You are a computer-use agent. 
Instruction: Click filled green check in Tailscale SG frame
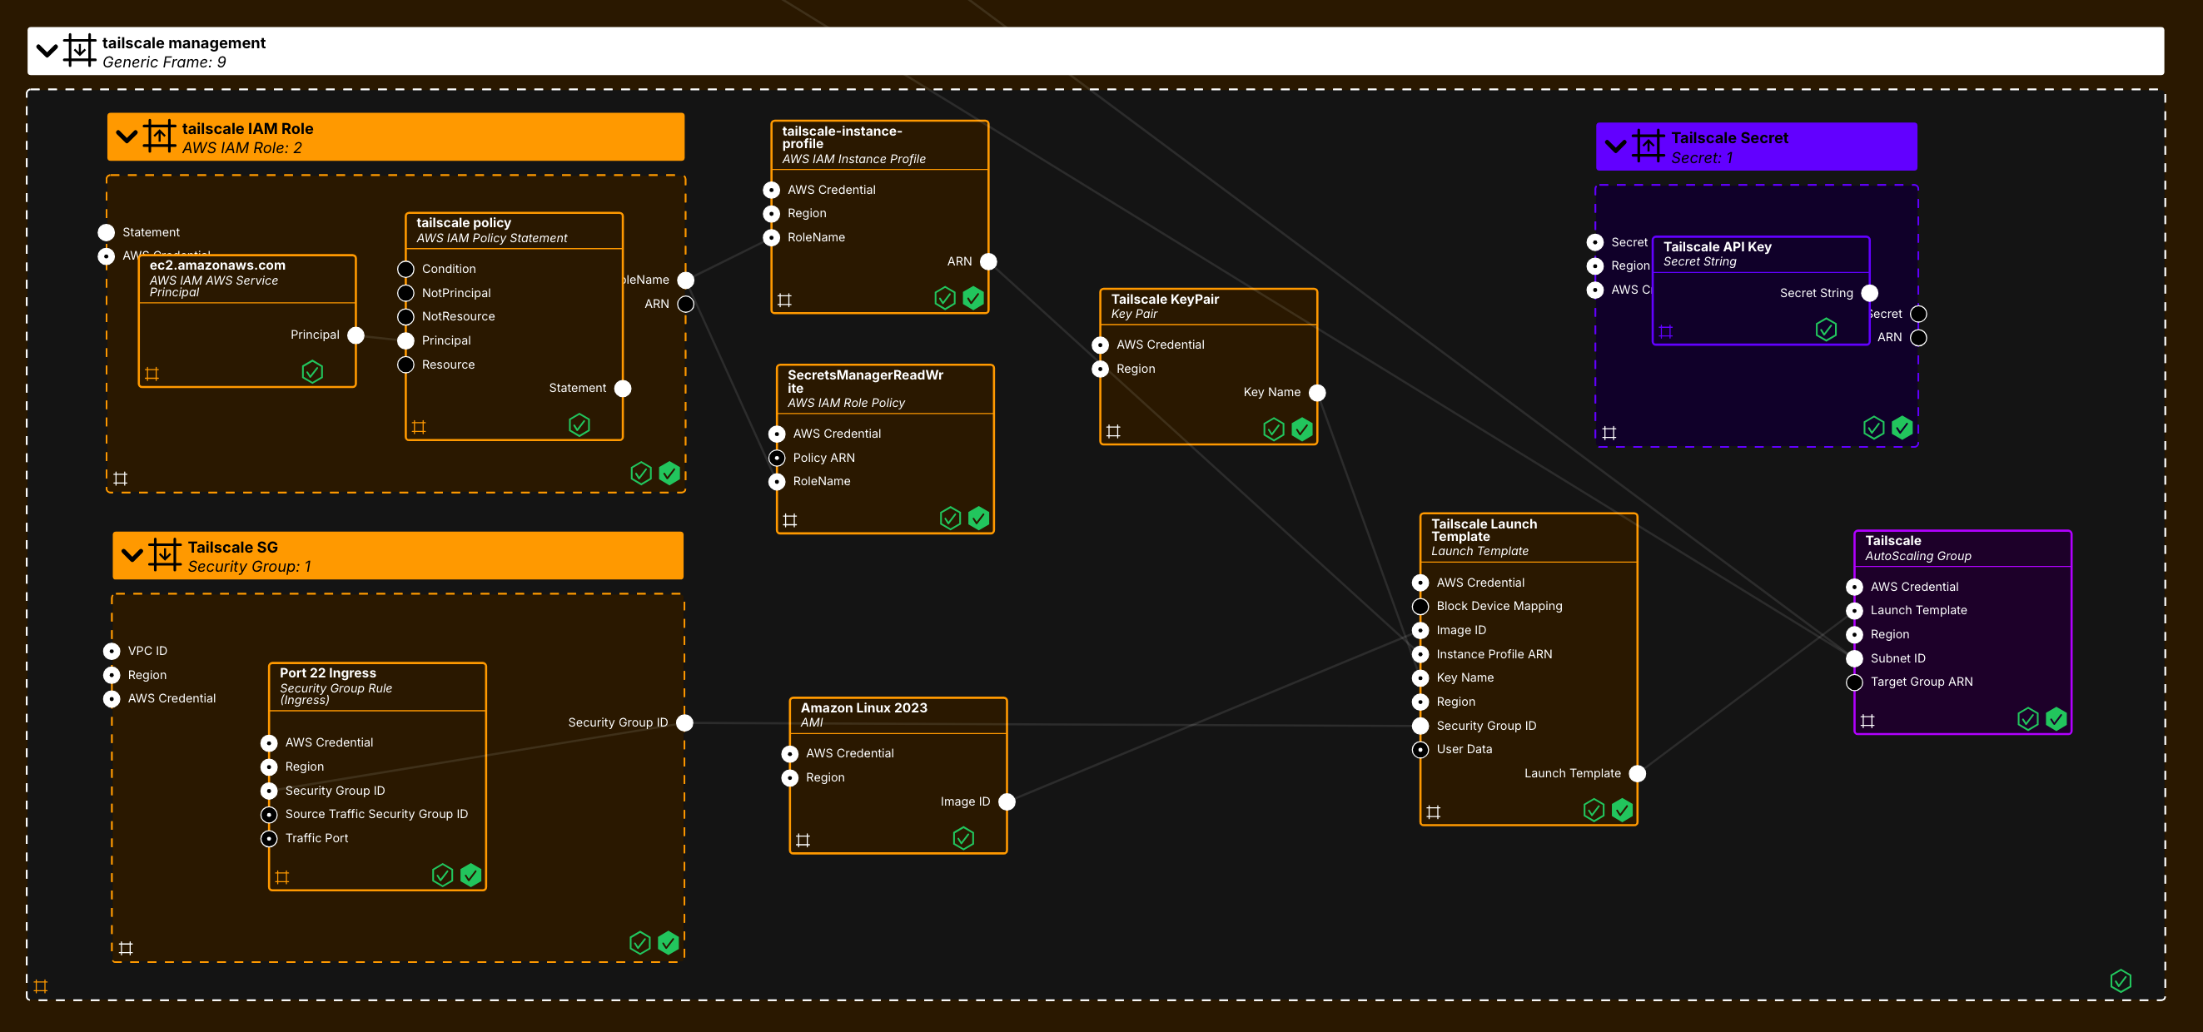pos(669,943)
